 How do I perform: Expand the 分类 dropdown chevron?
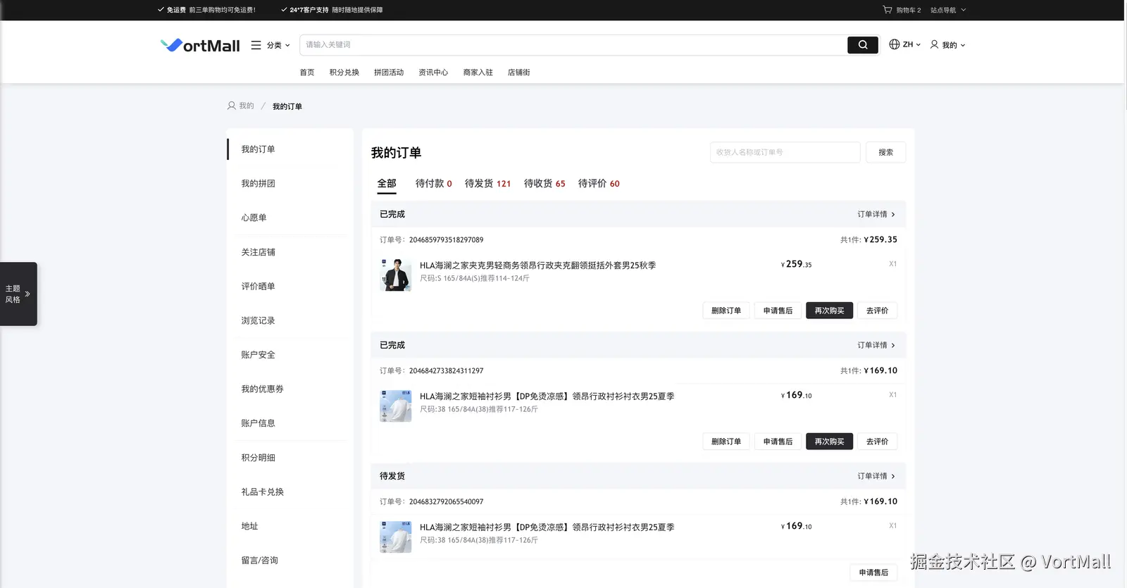pos(287,45)
